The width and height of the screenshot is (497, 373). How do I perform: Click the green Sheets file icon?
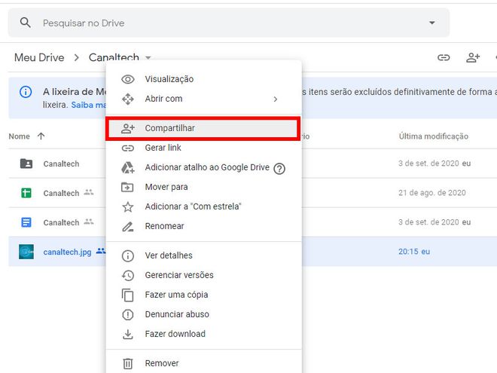point(26,193)
